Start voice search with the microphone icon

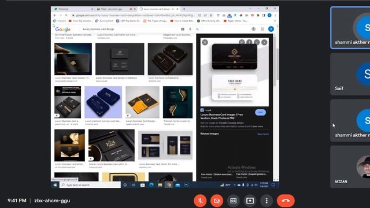point(190,29)
